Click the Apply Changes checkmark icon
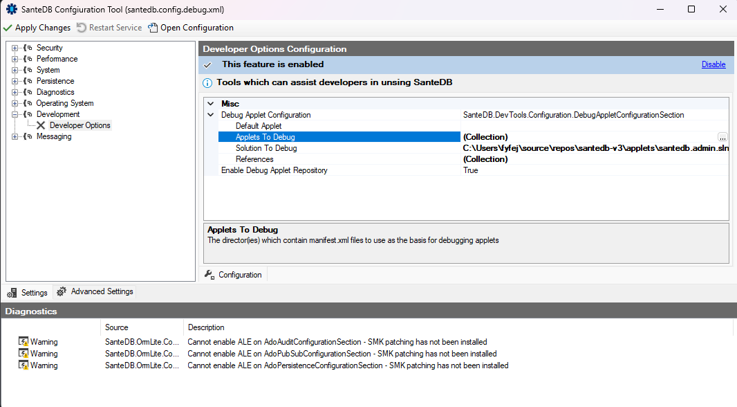This screenshot has height=407, width=737. click(x=8, y=28)
